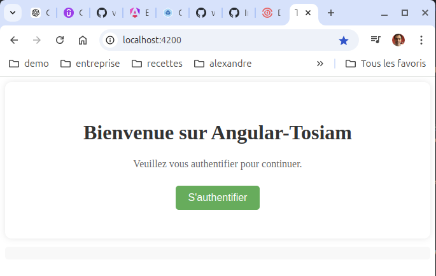Open the browser home page
Image resolution: width=436 pixels, height=276 pixels.
tap(83, 40)
